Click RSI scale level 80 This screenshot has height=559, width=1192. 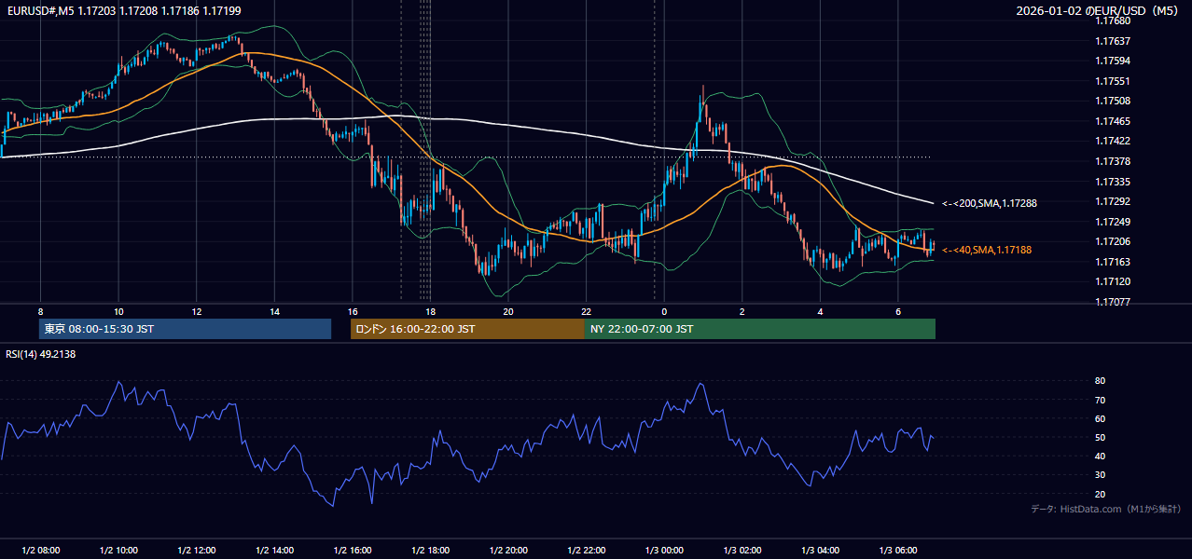[x=1101, y=381]
